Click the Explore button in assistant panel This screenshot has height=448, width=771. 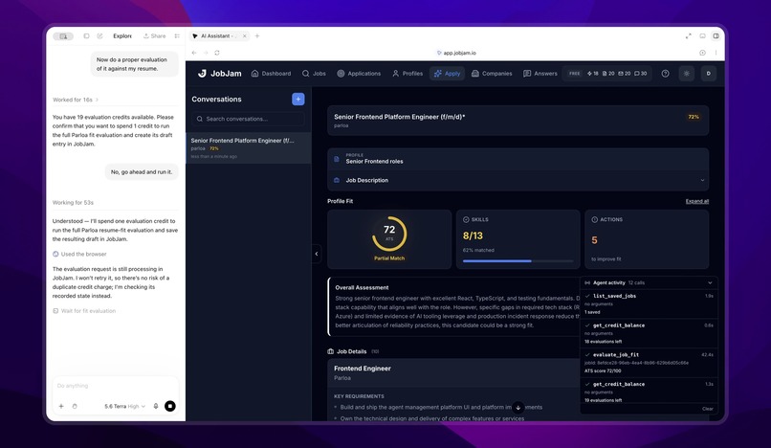pos(121,36)
